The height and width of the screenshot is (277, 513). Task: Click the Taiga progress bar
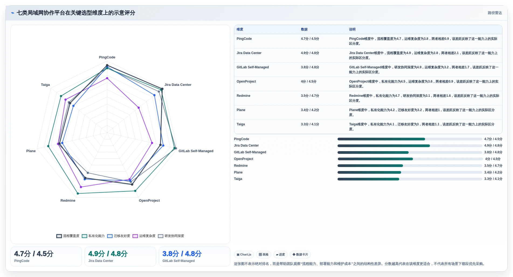coord(410,179)
